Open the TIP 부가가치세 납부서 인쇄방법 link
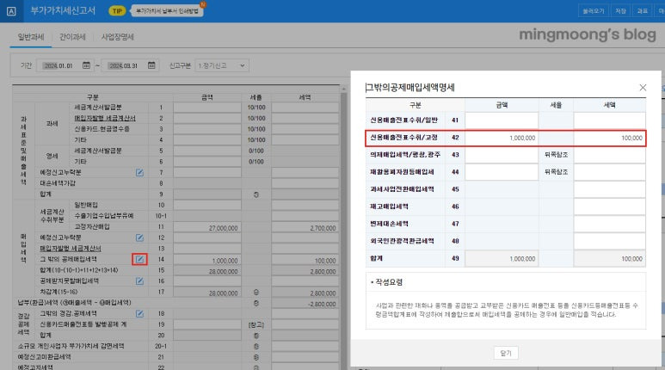Screen dimensions: 665x370 [168, 11]
